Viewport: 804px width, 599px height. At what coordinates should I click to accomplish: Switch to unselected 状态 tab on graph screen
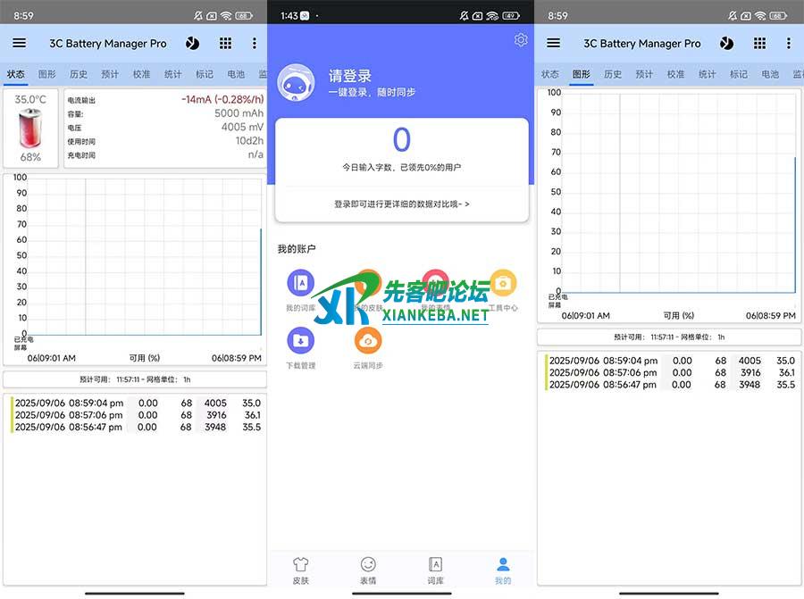[550, 74]
